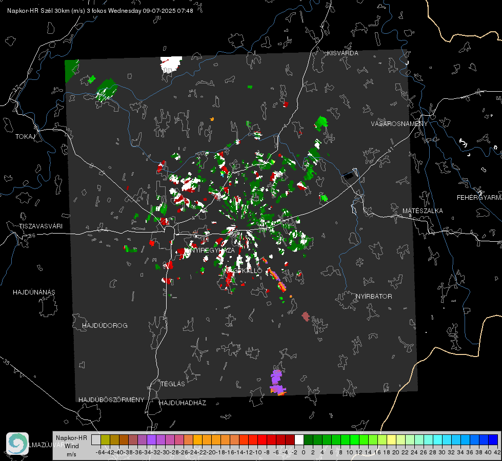This screenshot has height=461, width=502.
Task: Click the olive swatch at -64 m/s
Action: (105, 439)
